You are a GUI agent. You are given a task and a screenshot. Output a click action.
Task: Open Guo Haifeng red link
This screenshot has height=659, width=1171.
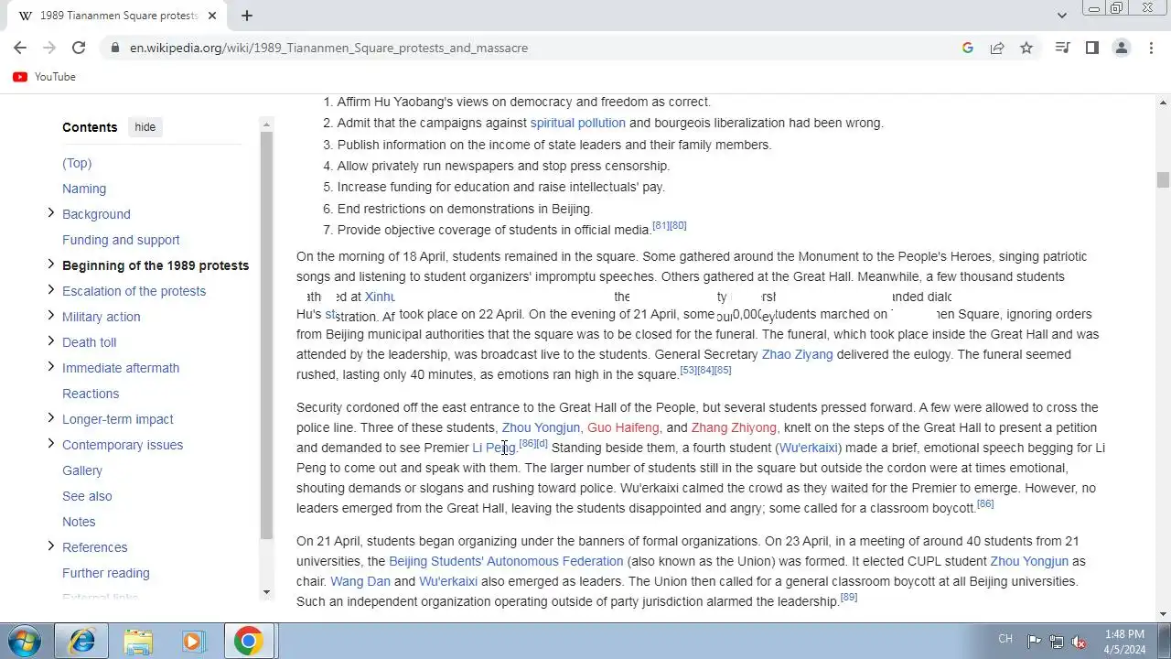click(x=623, y=427)
